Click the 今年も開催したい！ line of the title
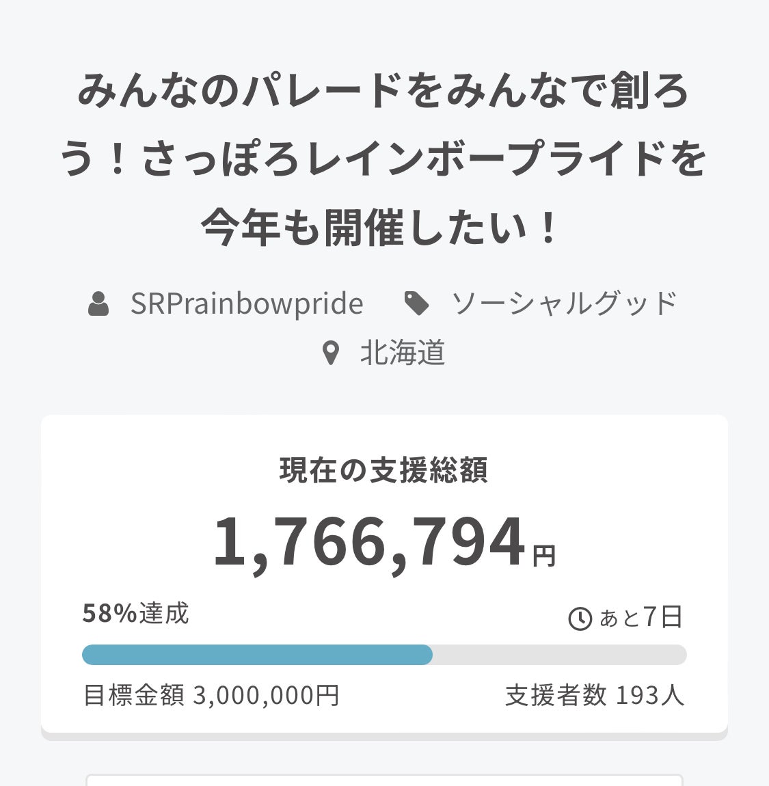The width and height of the screenshot is (769, 786). (x=381, y=228)
